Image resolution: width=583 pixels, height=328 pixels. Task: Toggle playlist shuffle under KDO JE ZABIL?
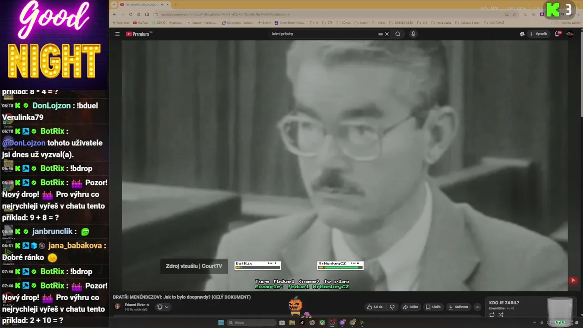tap(501, 315)
